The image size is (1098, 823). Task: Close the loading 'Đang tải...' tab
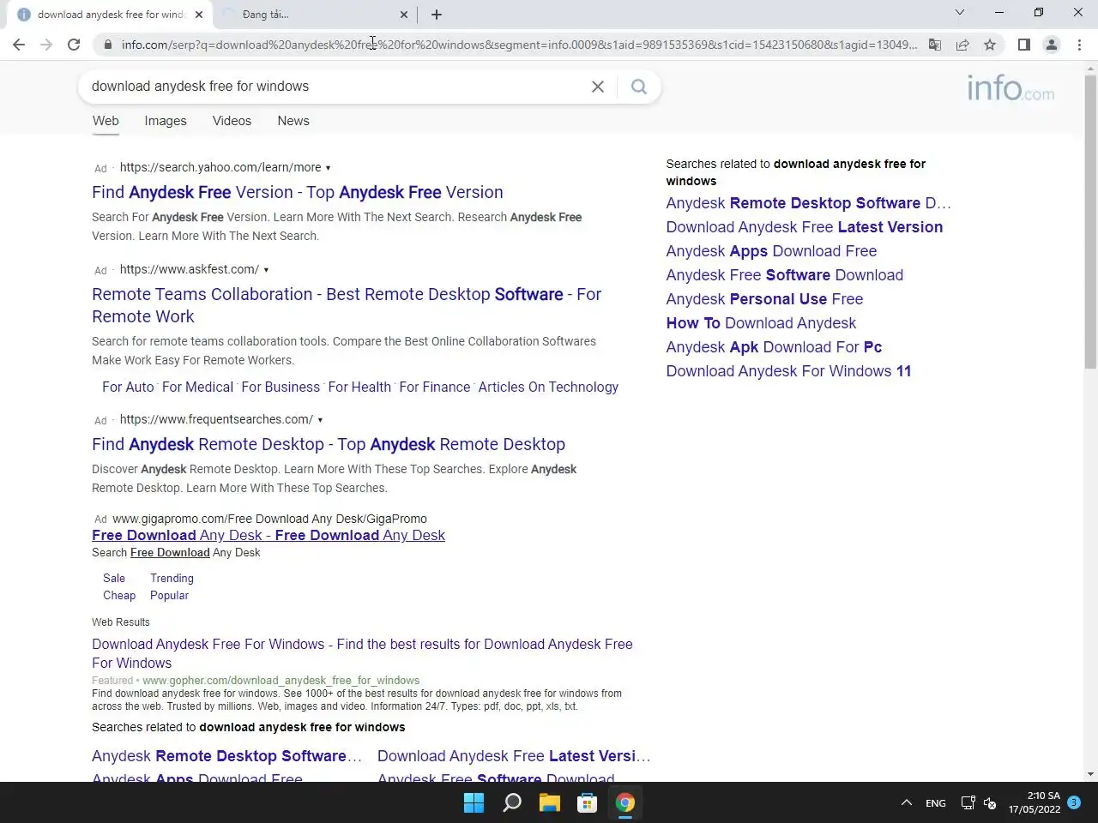coord(404,15)
